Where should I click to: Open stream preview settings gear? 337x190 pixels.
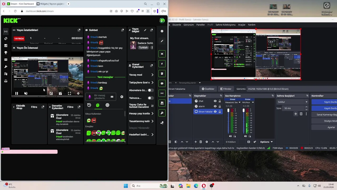pos(78,93)
